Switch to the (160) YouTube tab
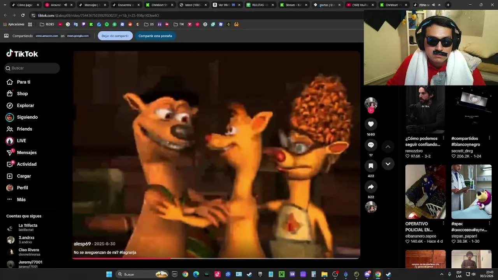498x280 pixels. (x=360, y=5)
